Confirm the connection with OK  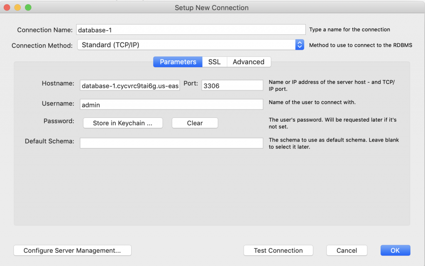click(x=395, y=250)
